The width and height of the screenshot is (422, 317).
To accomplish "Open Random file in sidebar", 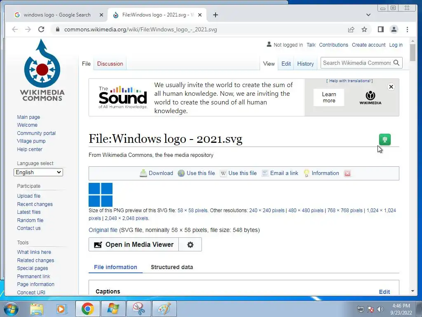I will (x=30, y=220).
